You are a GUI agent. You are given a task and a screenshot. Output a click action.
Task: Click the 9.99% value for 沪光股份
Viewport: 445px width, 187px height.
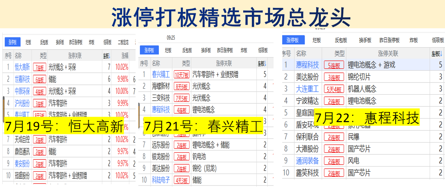(x=122, y=103)
